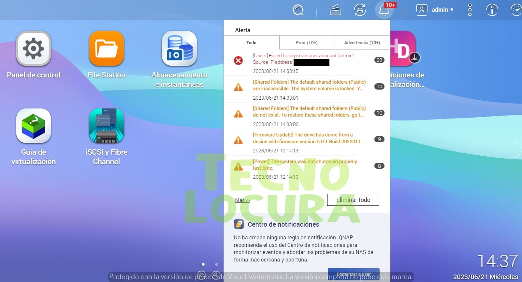This screenshot has width=522, height=282.
Task: Open the Más>> link for more alerts
Action: 242,200
